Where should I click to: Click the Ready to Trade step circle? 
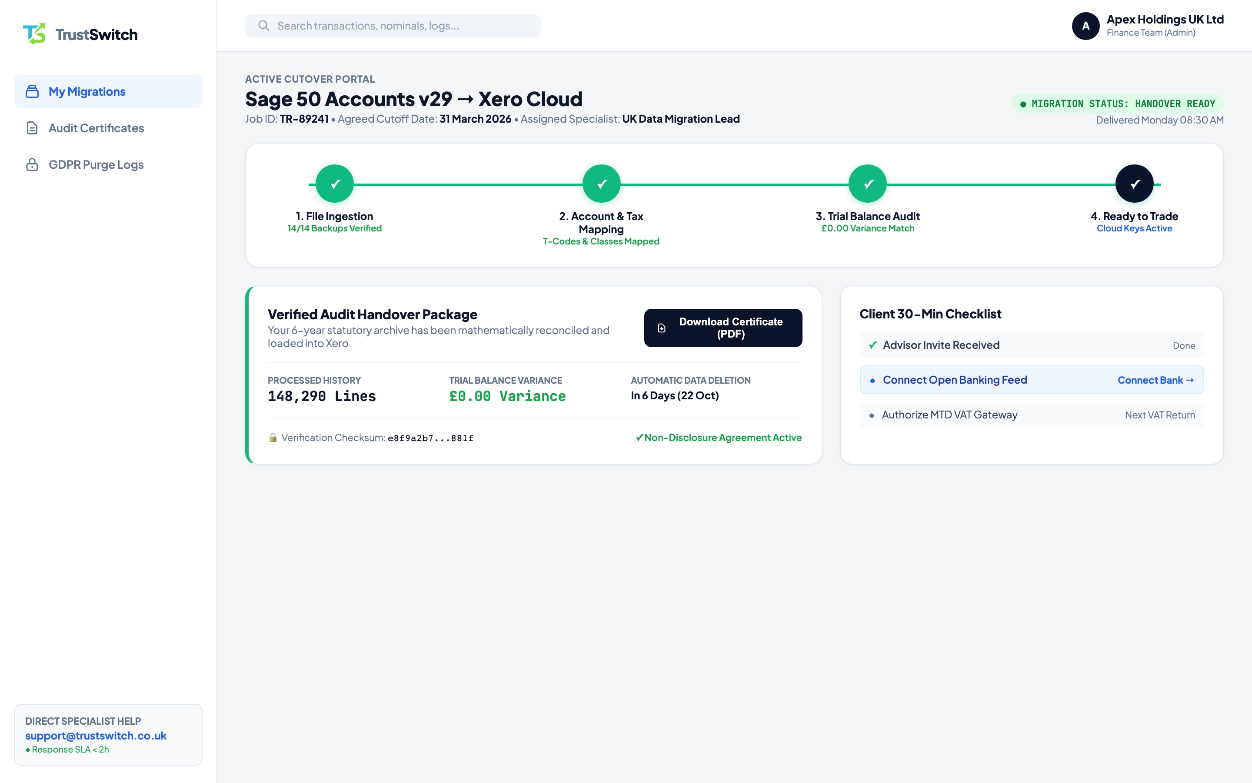pos(1135,184)
